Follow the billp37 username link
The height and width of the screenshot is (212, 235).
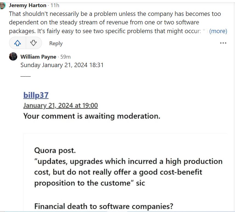point(36,95)
